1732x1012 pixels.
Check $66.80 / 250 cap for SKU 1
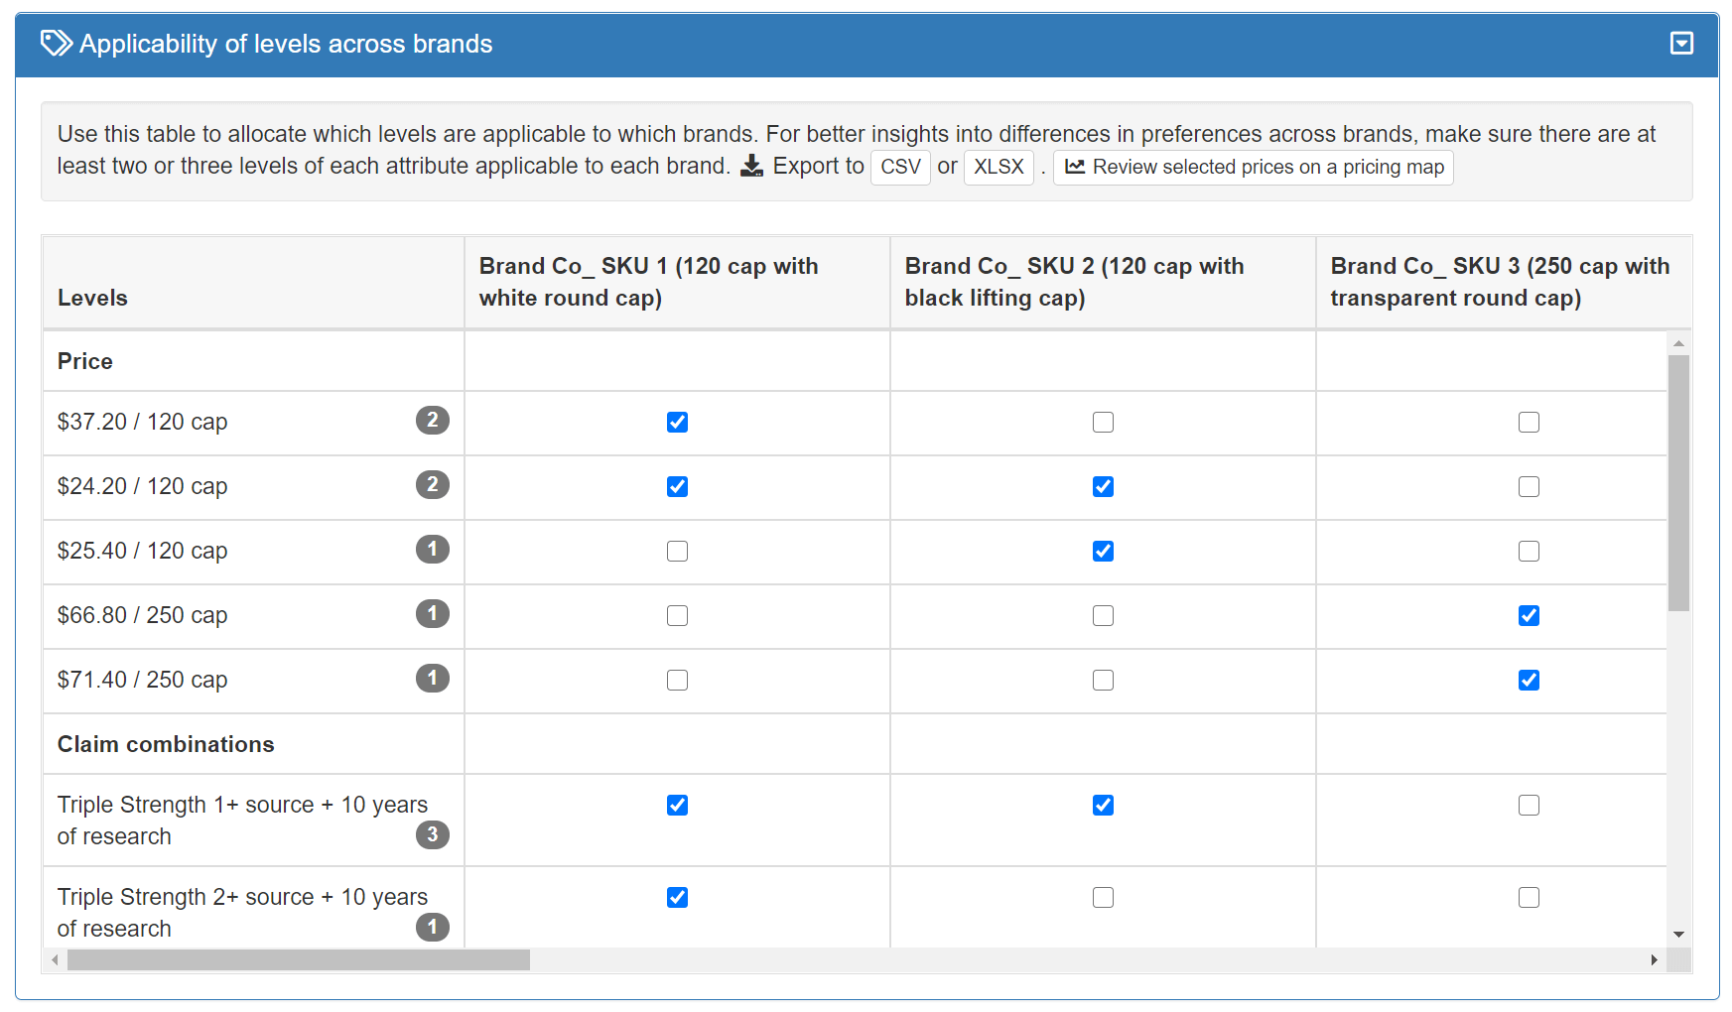click(677, 615)
